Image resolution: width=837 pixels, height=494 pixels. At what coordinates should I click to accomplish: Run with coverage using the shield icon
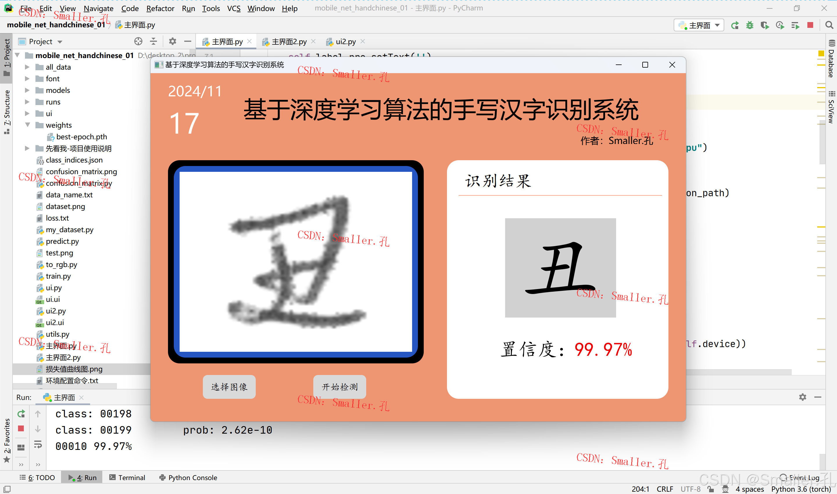(x=765, y=25)
